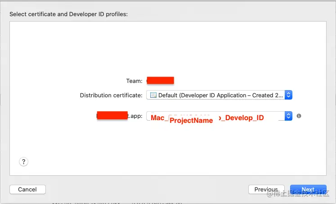Click the certificate icon in Distribution dropdown
This screenshot has width=336, height=204.
tap(153, 95)
